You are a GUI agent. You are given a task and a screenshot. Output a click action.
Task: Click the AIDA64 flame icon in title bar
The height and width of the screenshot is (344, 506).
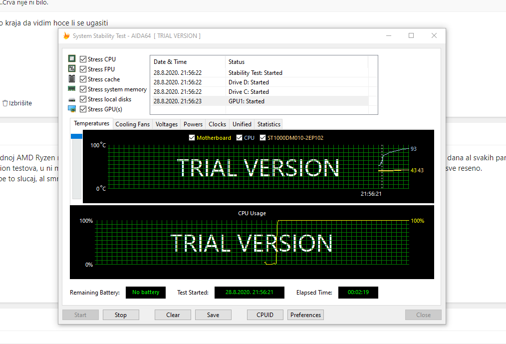66,36
